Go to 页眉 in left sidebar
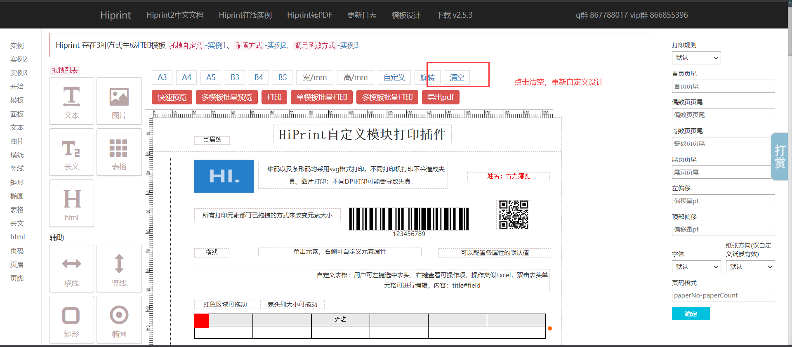This screenshot has height=347, width=792. [x=17, y=264]
